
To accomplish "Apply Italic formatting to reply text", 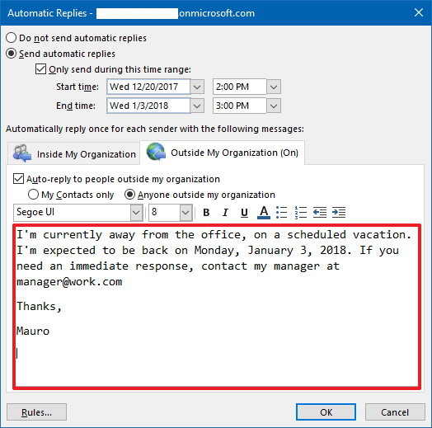I will tap(225, 213).
